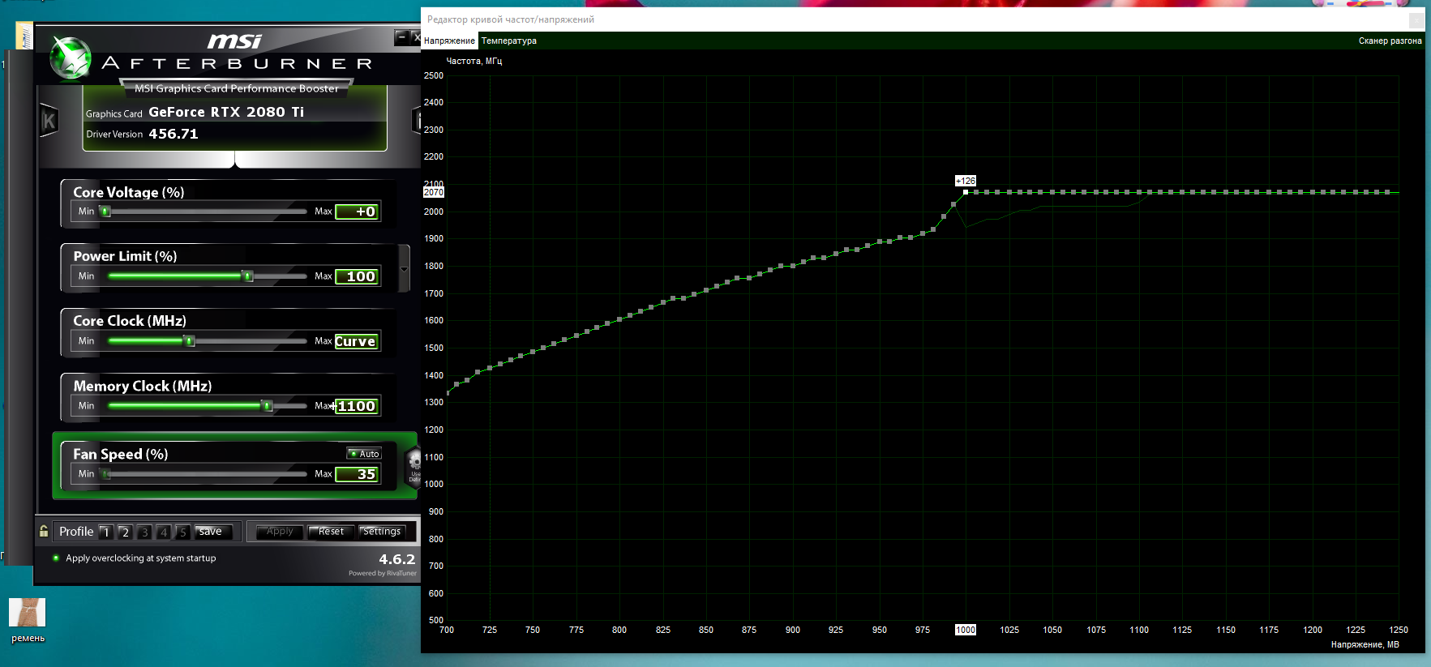
Task: Open Afterburner Settings
Action: tap(382, 532)
